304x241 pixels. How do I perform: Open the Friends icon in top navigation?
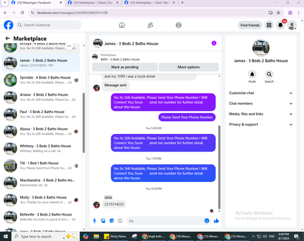click(150, 25)
